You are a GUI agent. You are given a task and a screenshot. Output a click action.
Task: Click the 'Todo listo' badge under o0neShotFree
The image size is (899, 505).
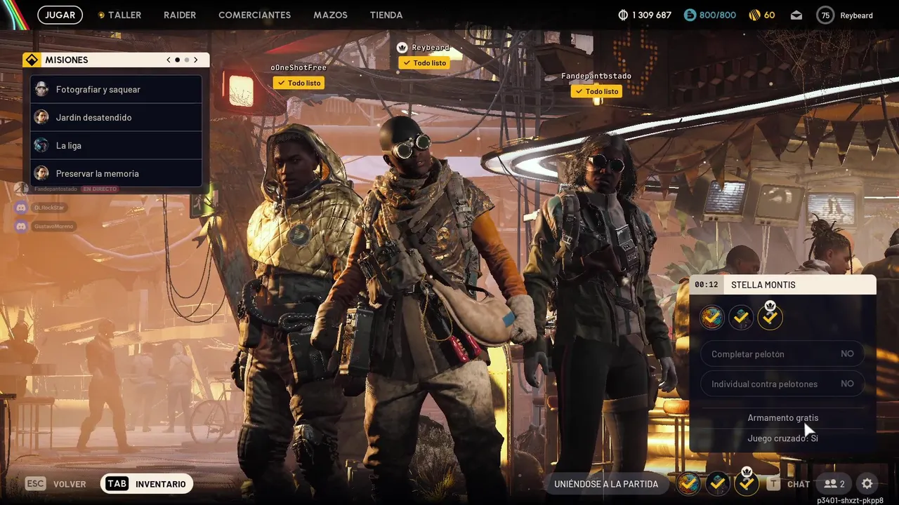click(298, 83)
